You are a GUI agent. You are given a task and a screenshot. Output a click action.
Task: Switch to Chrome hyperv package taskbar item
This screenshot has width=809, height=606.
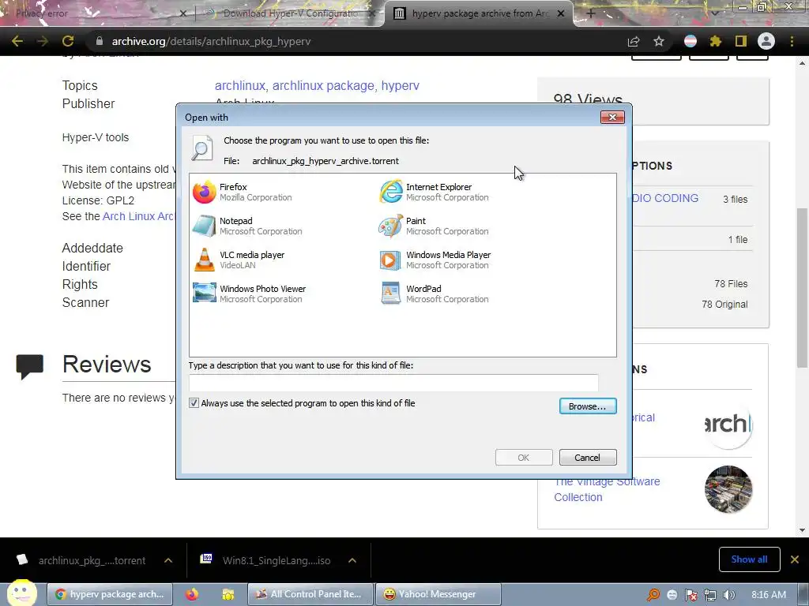coord(109,594)
